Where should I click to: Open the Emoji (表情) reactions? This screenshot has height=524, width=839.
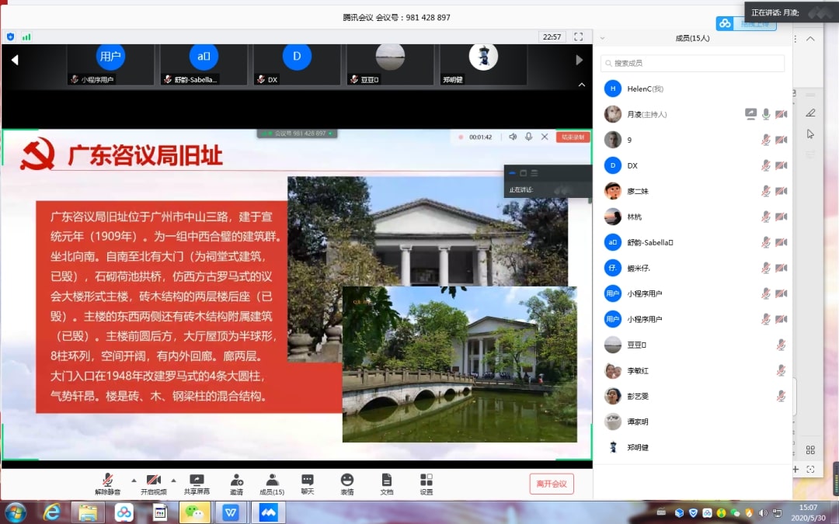[346, 484]
